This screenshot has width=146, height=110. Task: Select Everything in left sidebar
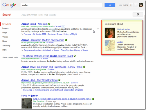pyautogui.click(x=7, y=24)
